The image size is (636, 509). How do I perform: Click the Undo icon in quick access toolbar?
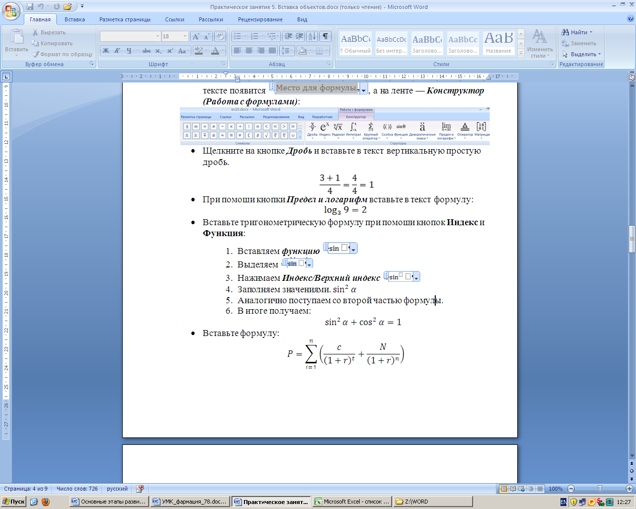pyautogui.click(x=41, y=6)
